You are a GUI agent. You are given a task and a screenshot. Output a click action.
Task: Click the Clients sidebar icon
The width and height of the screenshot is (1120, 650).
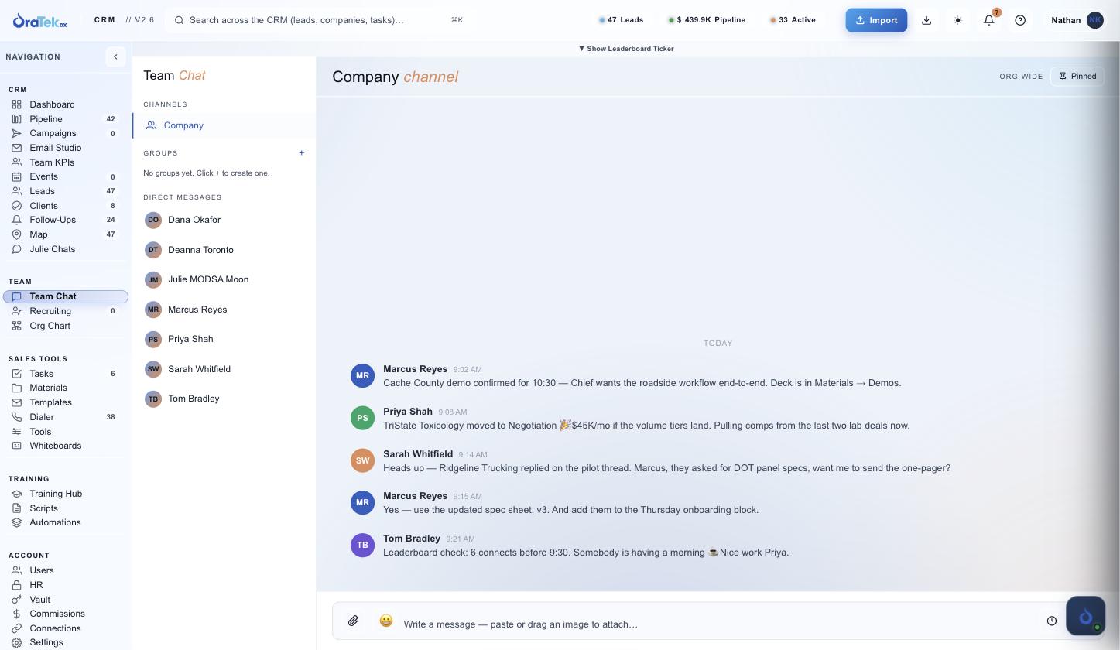tap(16, 206)
